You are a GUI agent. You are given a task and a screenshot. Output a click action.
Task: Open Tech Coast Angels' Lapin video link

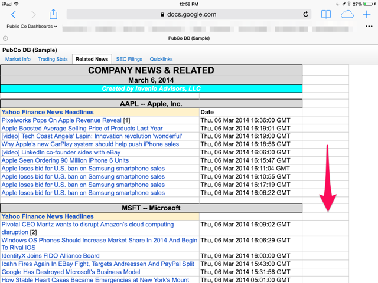[x=92, y=136]
